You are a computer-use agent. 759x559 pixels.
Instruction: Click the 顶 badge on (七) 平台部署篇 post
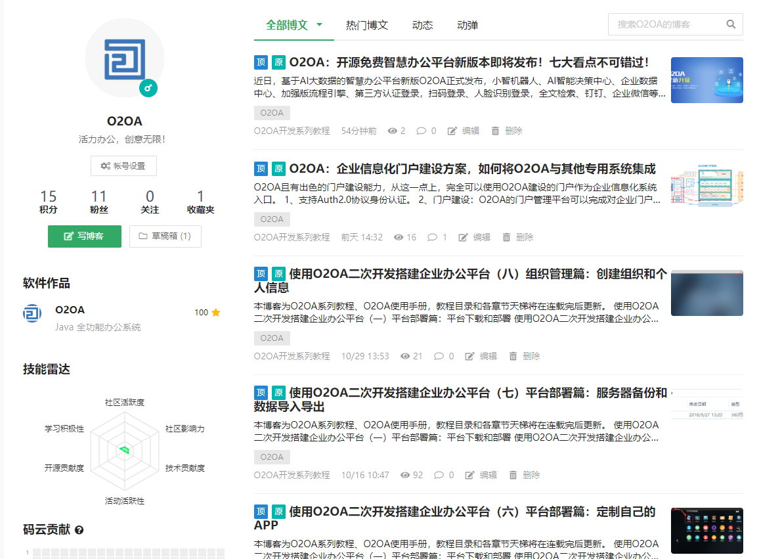pyautogui.click(x=261, y=392)
